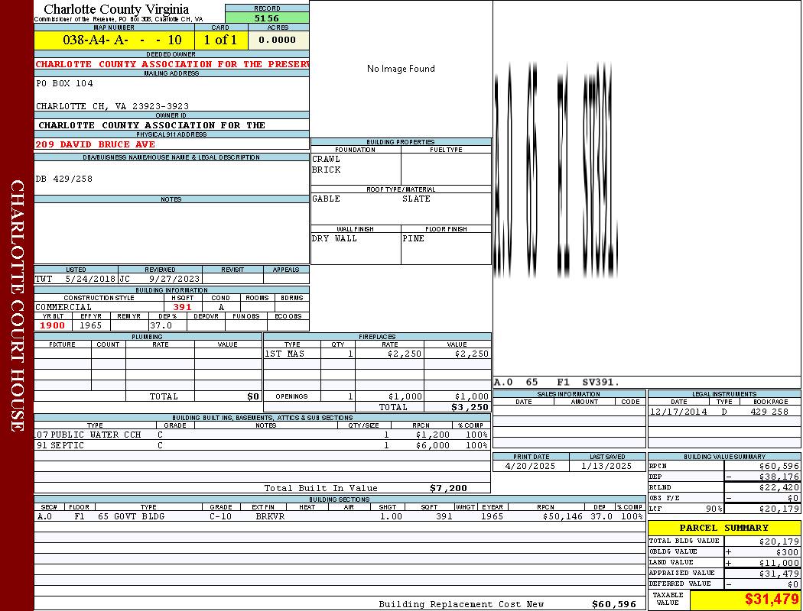The width and height of the screenshot is (803, 611).
Task: Click the OBLDG VALUE amount $300
Action: coord(787,552)
